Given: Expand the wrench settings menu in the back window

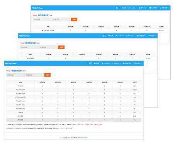Looking at the screenshot, I should point(164,8).
